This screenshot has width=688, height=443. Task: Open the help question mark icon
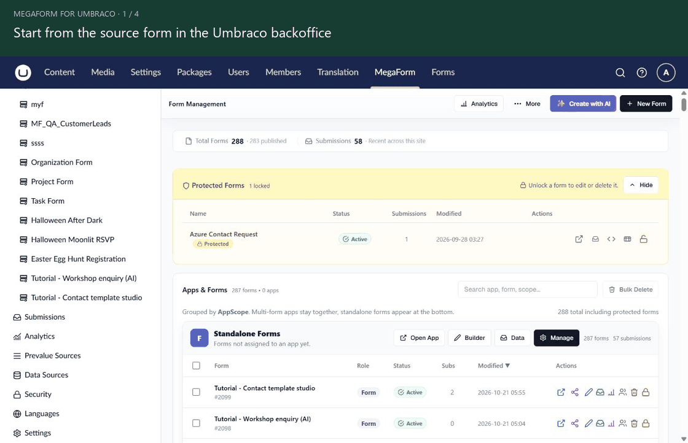641,72
